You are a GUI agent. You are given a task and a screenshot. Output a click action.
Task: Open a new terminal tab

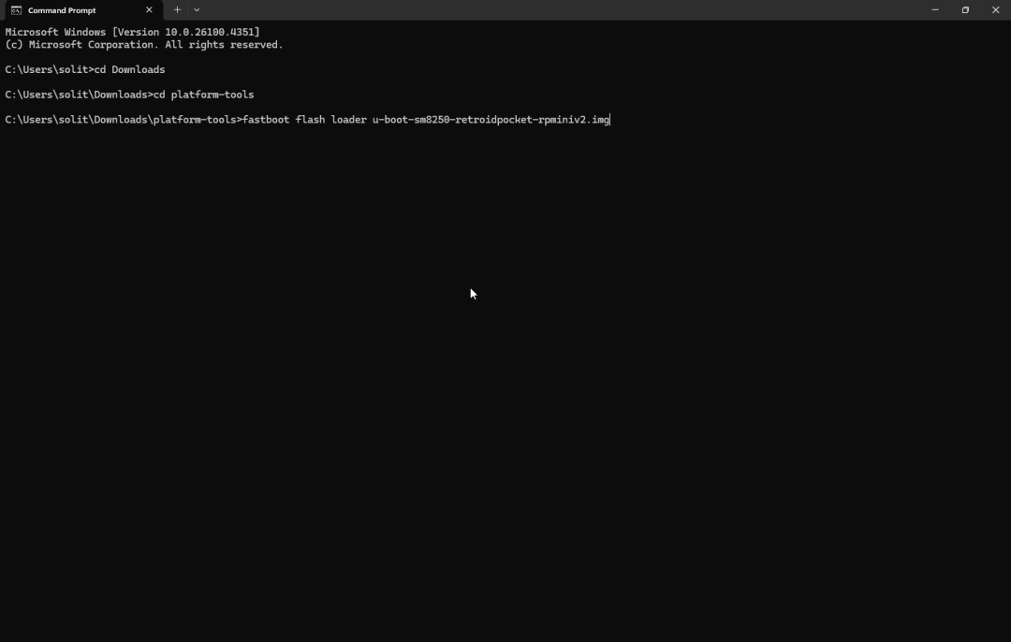pyautogui.click(x=177, y=10)
